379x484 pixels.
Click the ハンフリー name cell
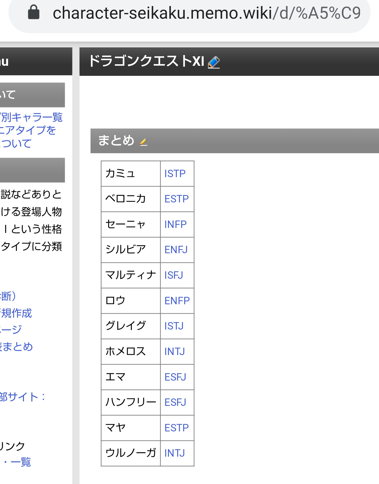[131, 402]
